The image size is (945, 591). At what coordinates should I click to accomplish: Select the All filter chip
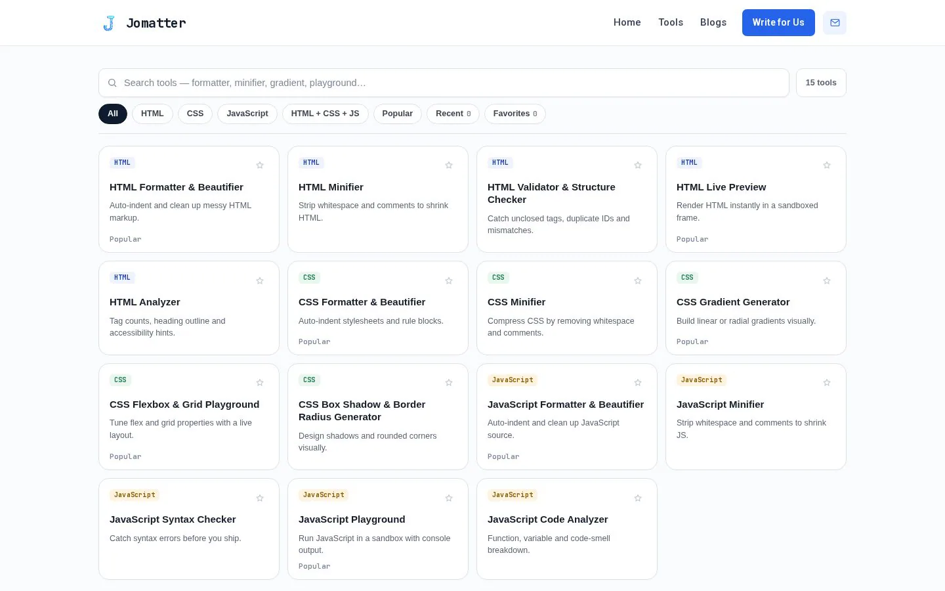coord(113,114)
